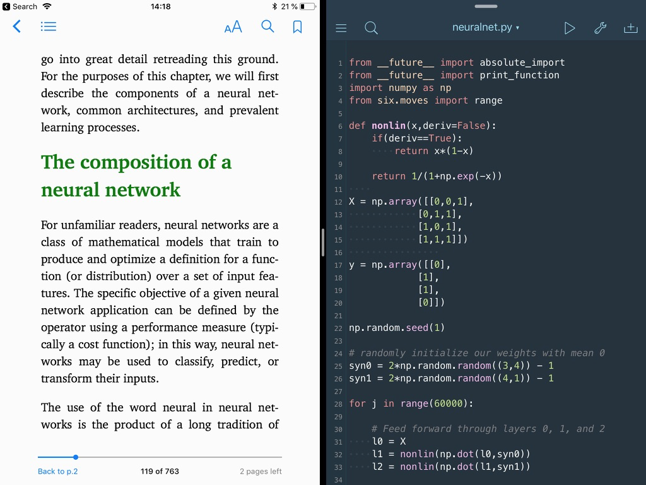Click 'return x*(1-x)' code line
The width and height of the screenshot is (646, 485).
point(434,151)
